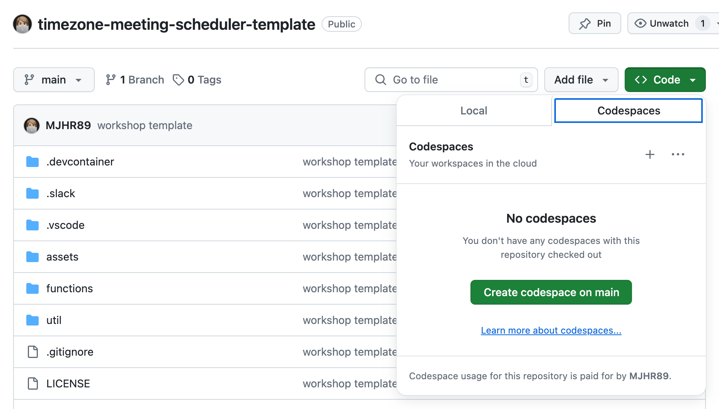Click the branch icon beside 1 Branch
The image size is (719, 409).
coord(111,80)
